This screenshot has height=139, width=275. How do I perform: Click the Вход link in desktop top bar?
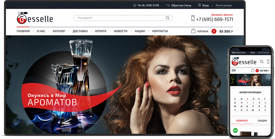[x=206, y=5]
